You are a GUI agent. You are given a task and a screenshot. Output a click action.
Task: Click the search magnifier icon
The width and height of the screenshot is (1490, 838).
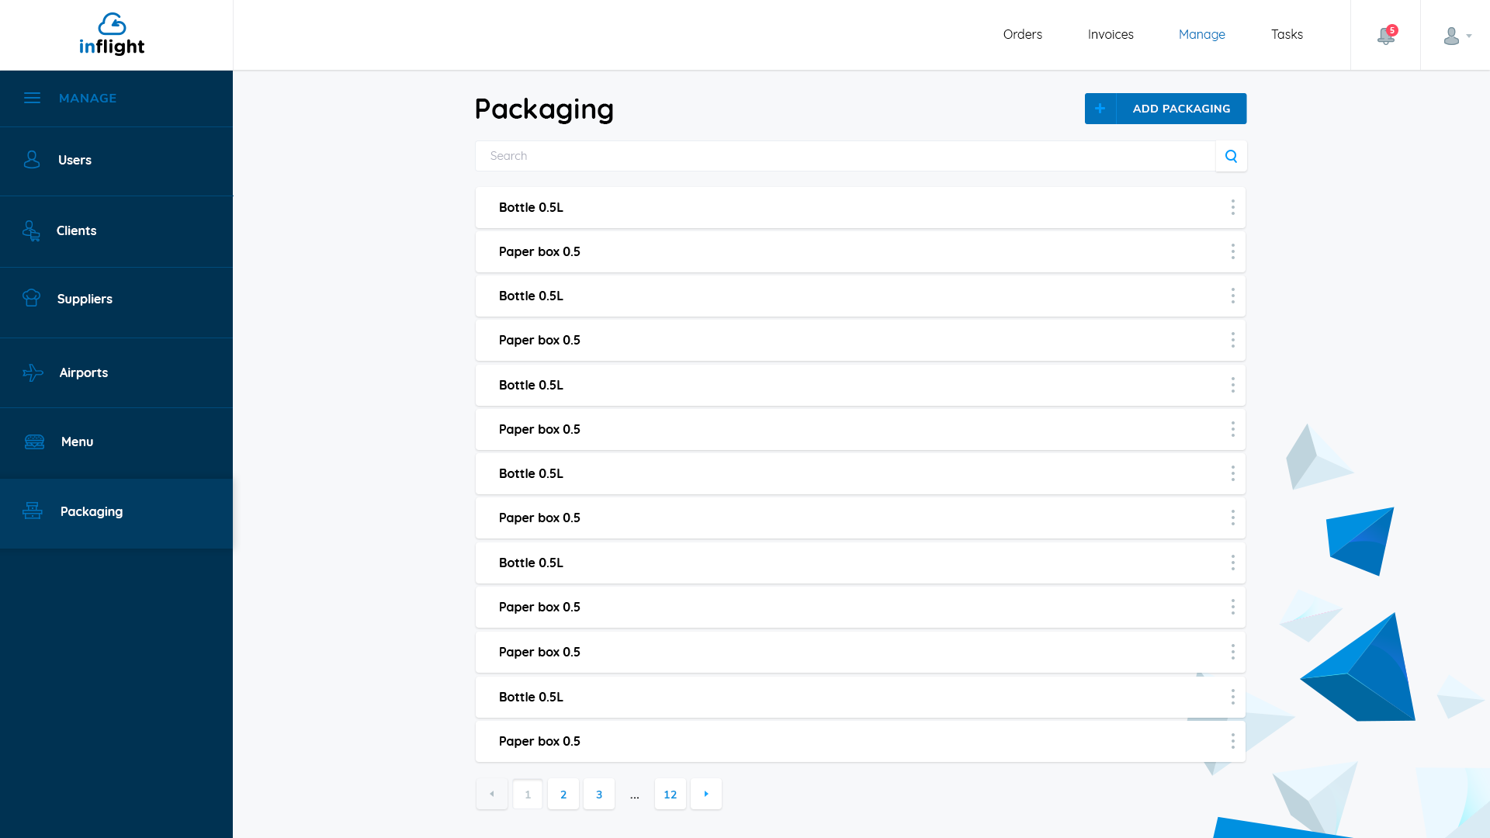pyautogui.click(x=1231, y=155)
